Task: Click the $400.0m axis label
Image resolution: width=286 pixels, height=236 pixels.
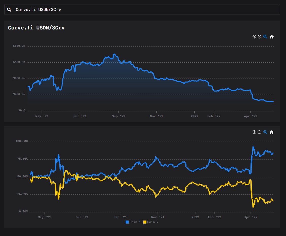Action: (19, 78)
